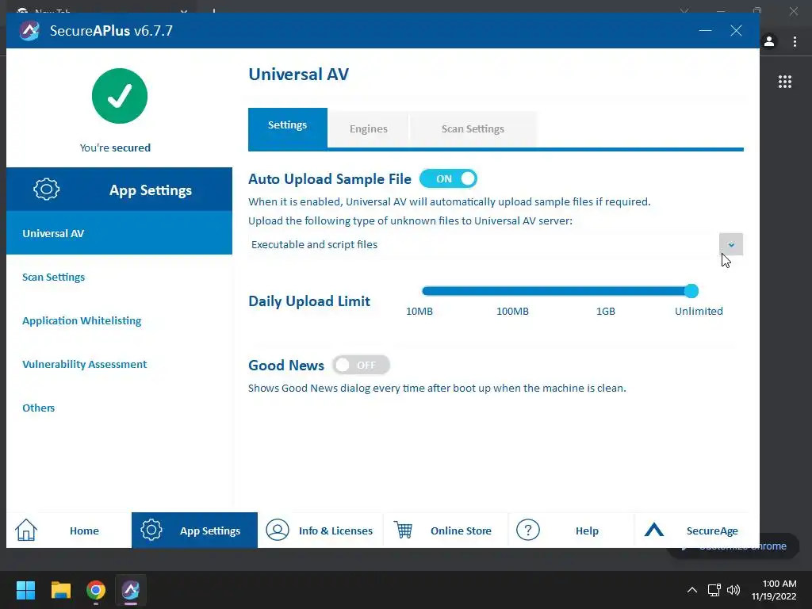Expand the upload file type dropdown arrow
The width and height of the screenshot is (812, 609).
[x=730, y=244]
